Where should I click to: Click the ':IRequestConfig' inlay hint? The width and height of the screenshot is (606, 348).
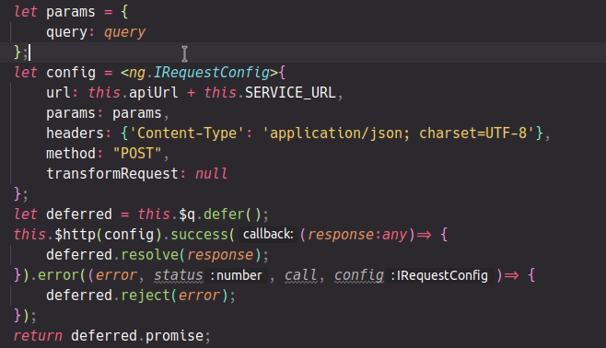tap(439, 275)
